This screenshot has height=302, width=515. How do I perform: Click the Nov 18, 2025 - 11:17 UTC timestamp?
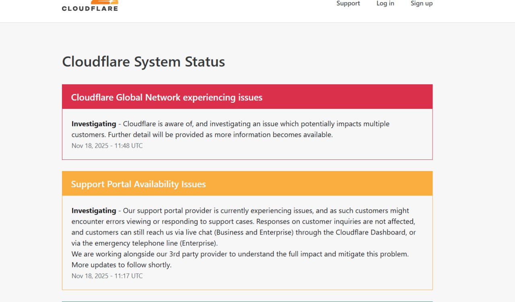[x=107, y=275]
